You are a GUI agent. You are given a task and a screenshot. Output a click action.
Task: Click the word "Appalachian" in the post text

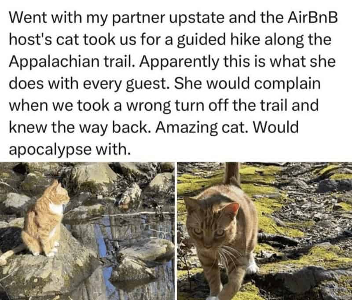pos(54,62)
